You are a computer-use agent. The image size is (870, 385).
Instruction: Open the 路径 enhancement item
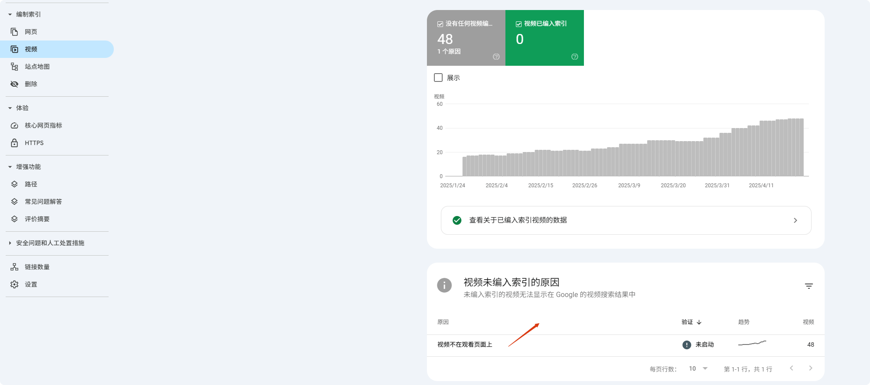point(57,184)
